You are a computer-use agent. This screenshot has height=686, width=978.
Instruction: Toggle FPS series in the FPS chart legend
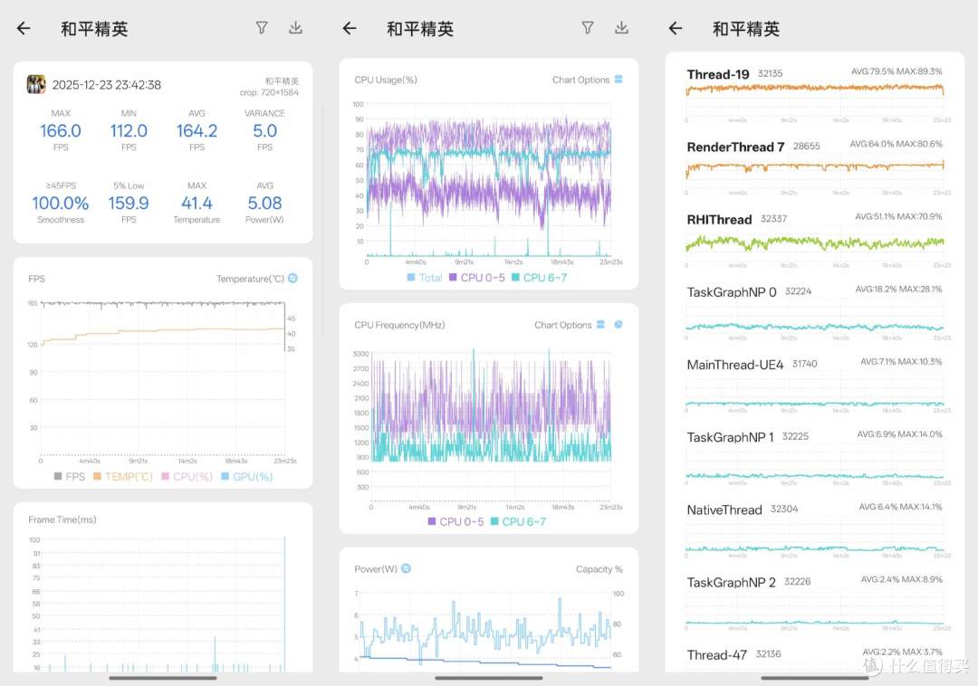[69, 477]
